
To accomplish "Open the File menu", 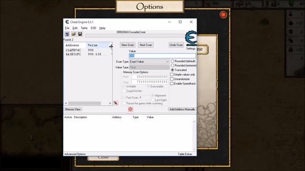I will click(x=67, y=28).
